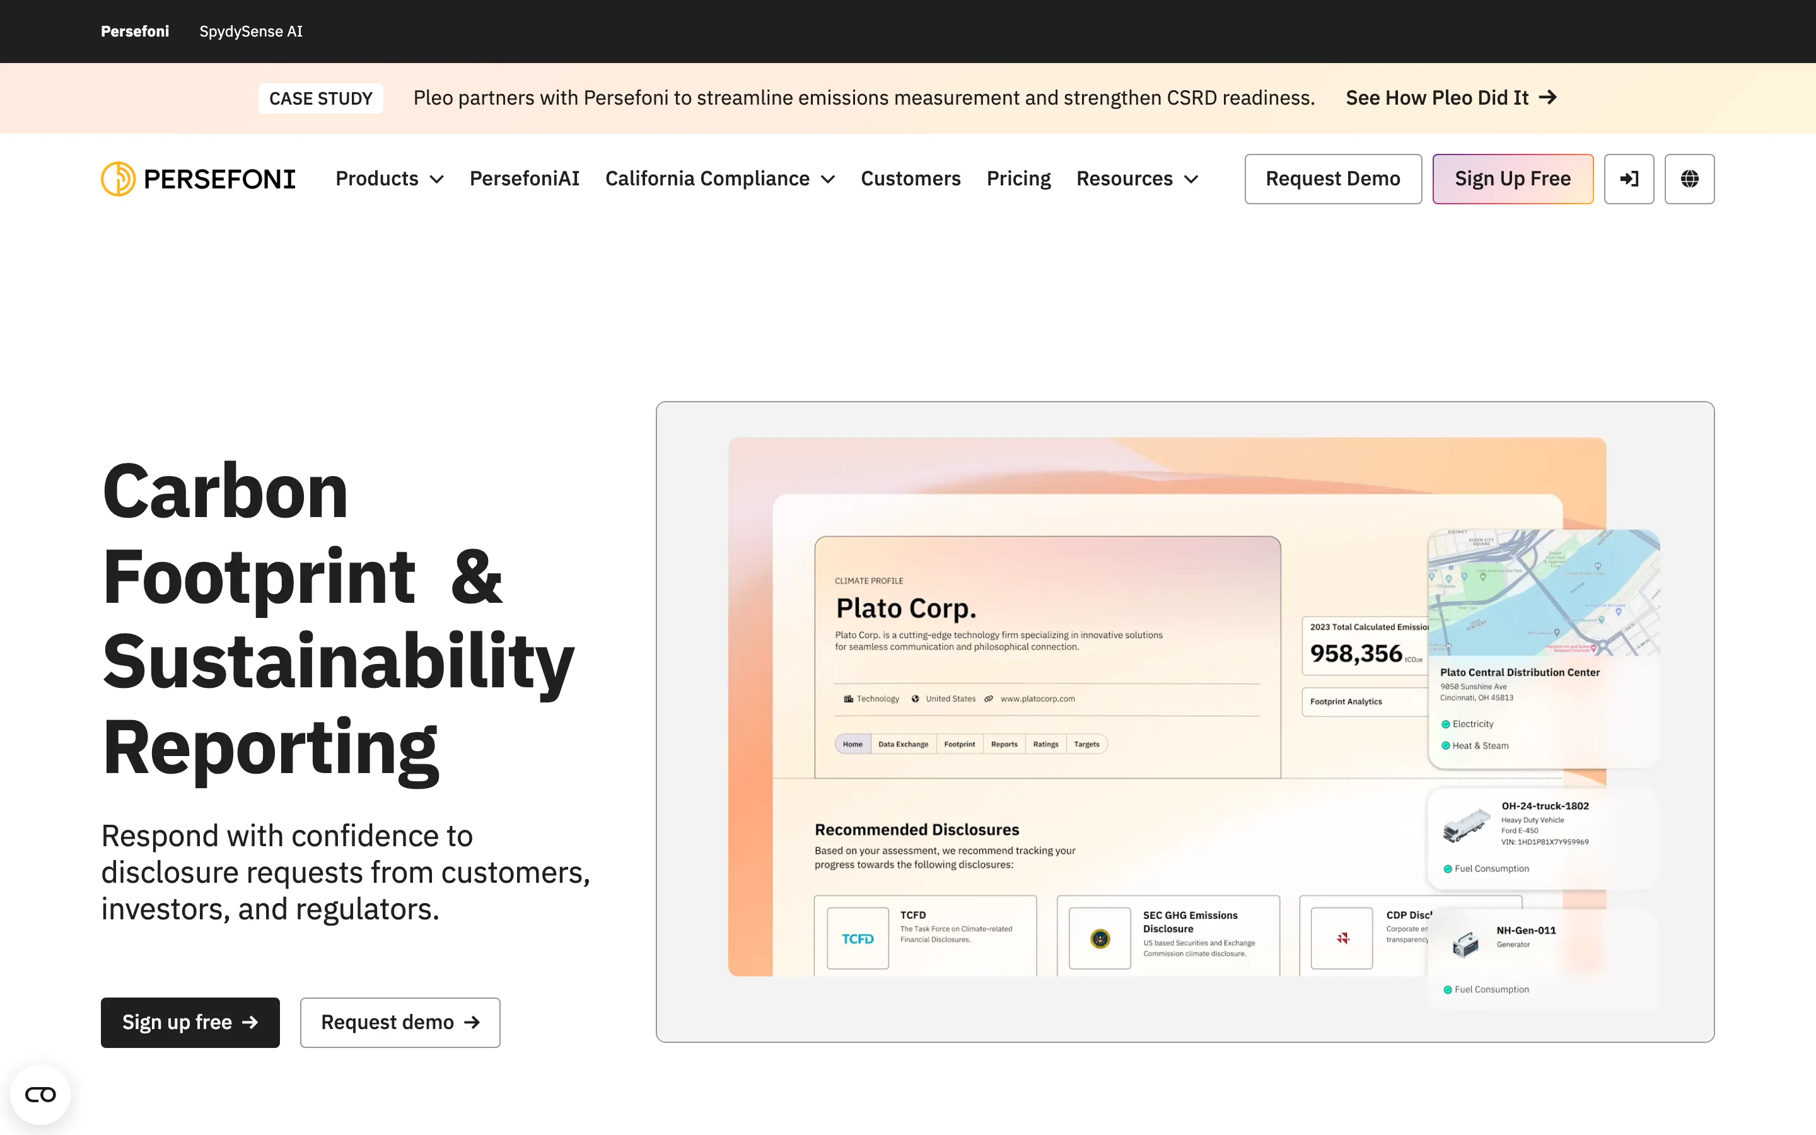The height and width of the screenshot is (1135, 1816).
Task: Click the arrow on Request demo hero button
Action: tap(472, 1022)
